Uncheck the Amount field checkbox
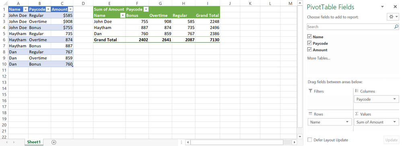 [309, 50]
